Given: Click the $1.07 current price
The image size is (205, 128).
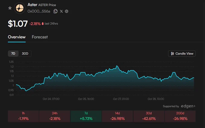Looking at the screenshot, I should (18, 23).
